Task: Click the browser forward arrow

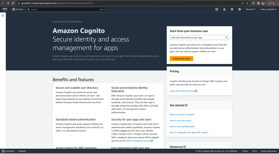Action: coord(8,3)
